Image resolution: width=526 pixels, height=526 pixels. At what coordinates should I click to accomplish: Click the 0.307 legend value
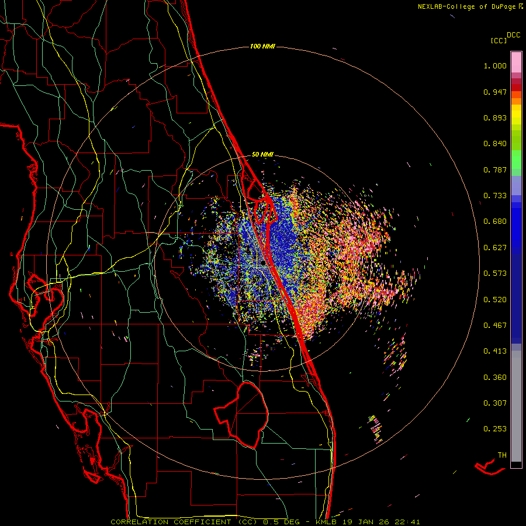(x=495, y=403)
